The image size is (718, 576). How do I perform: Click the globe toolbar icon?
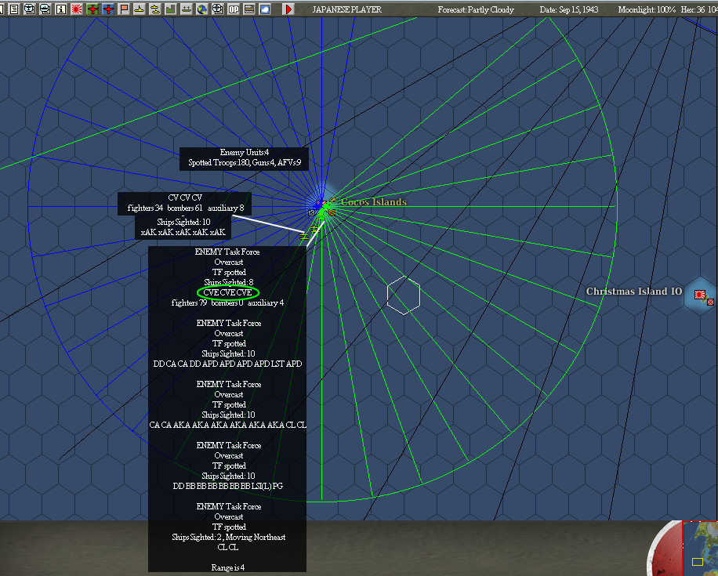point(202,9)
